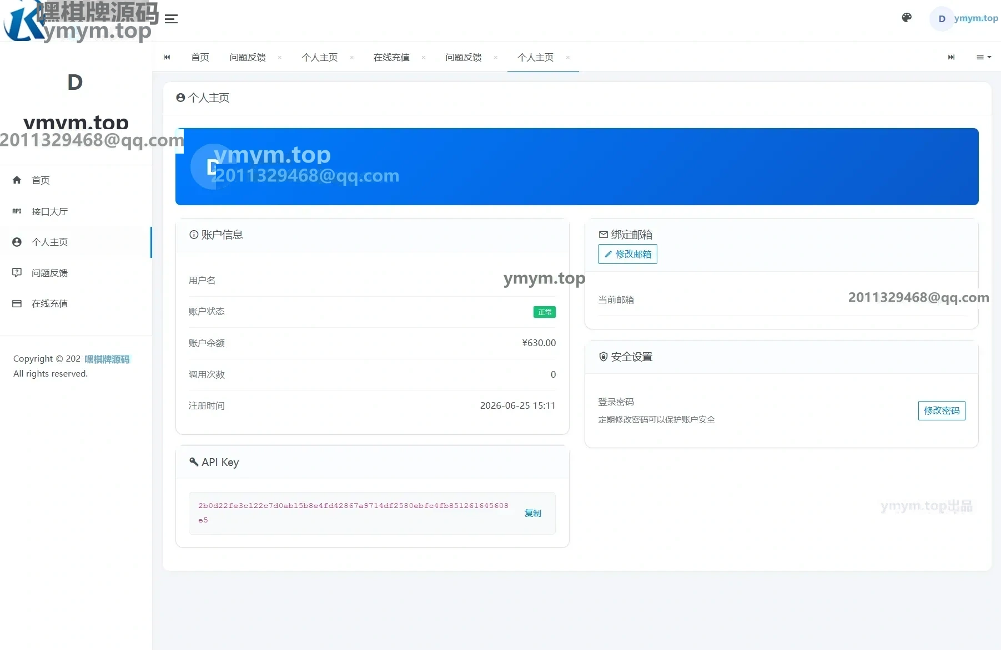Switch to the first 问题反馈 tab

click(248, 57)
